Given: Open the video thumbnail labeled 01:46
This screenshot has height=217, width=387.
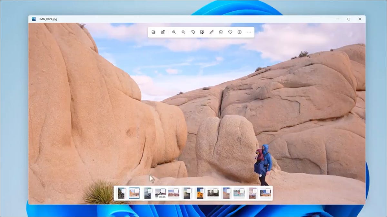Looking at the screenshot, I should 161,193.
